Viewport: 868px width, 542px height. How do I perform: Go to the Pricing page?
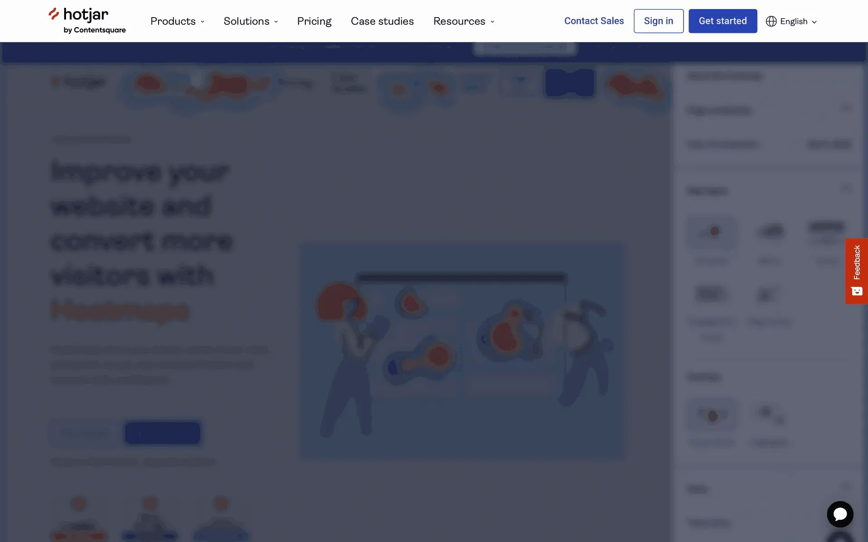[x=314, y=21]
